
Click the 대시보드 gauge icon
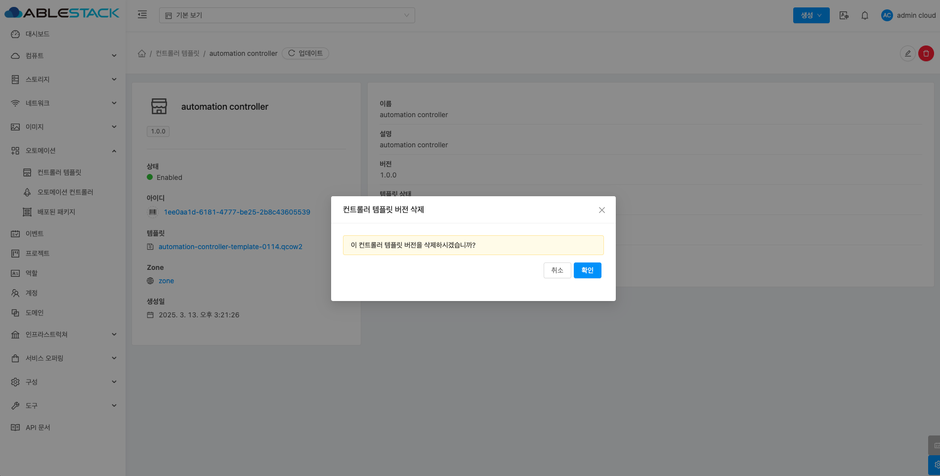15,34
